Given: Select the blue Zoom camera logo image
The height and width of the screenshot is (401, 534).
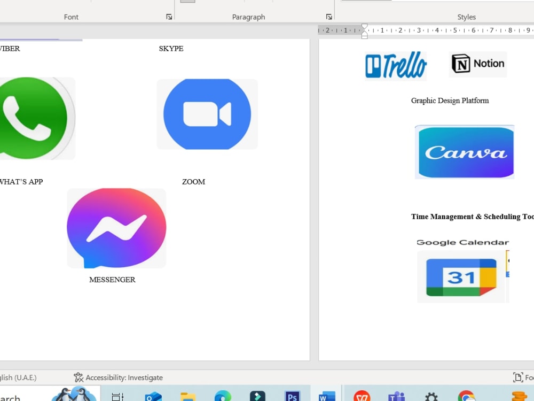Looking at the screenshot, I should 207,114.
